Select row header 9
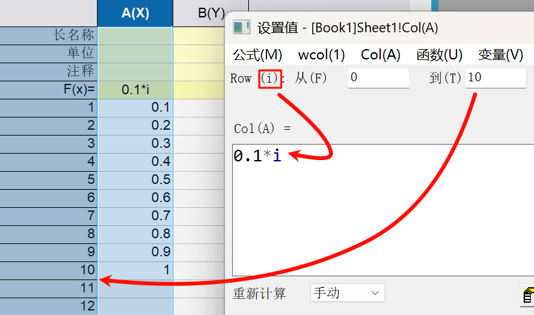Viewport: 534px width, 315px height. pos(48,252)
